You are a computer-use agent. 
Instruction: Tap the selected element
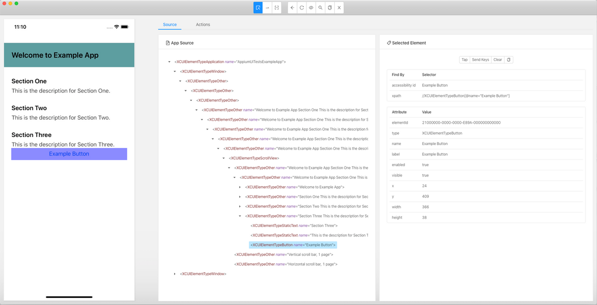click(464, 60)
